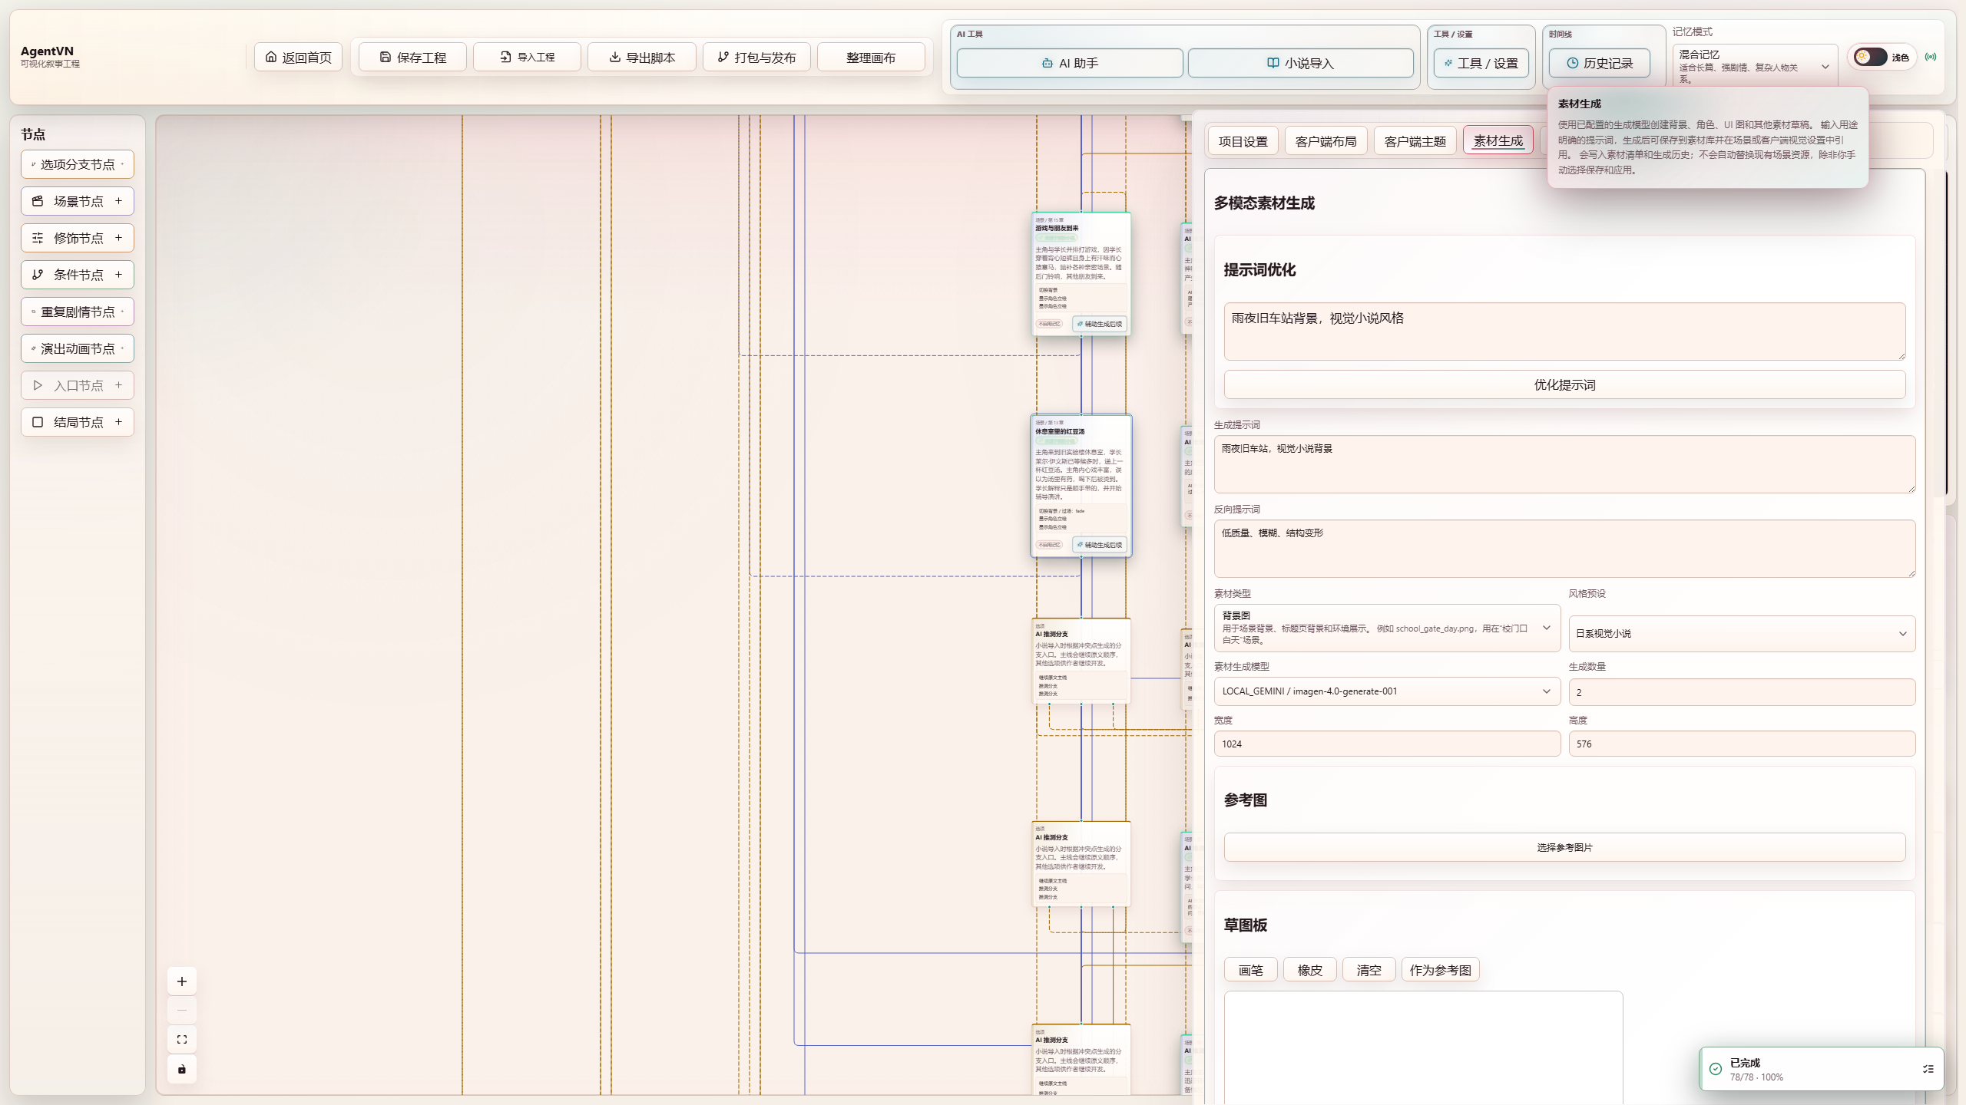Viewport: 1966px width, 1105px height.
Task: Open the 风格预设 日系视觉小说 dropdown
Action: [1742, 634]
